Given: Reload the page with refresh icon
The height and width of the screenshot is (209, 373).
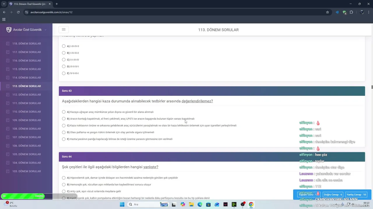Looking at the screenshot, I should point(18,12).
